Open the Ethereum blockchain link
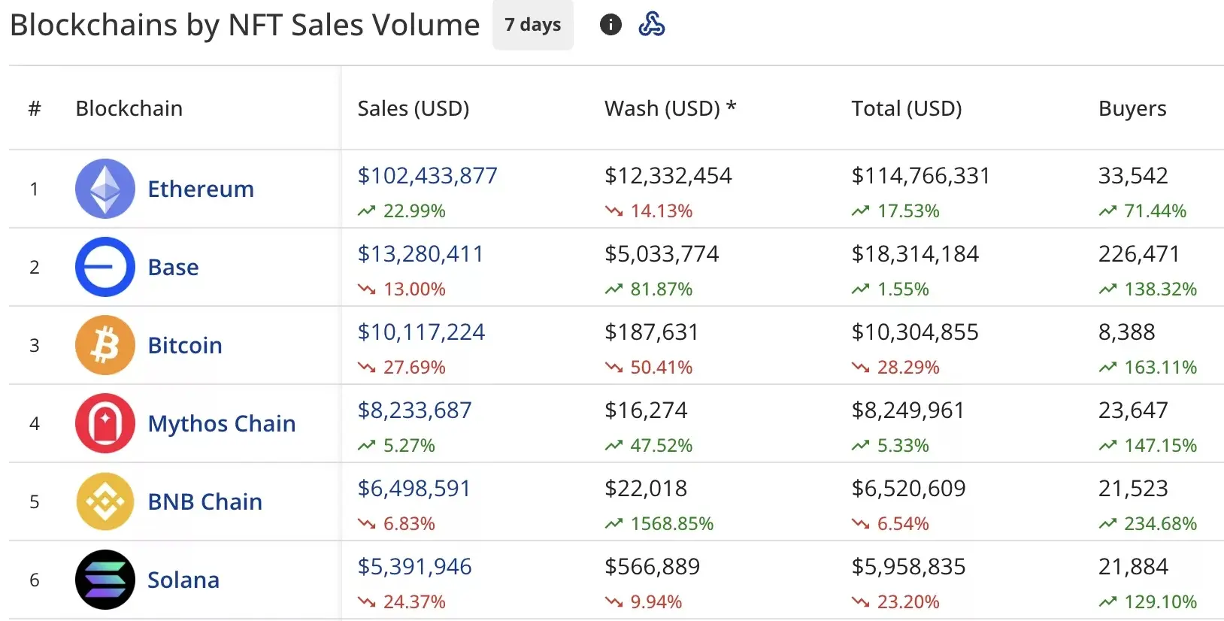Viewport: 1224px width, 621px height. [201, 189]
